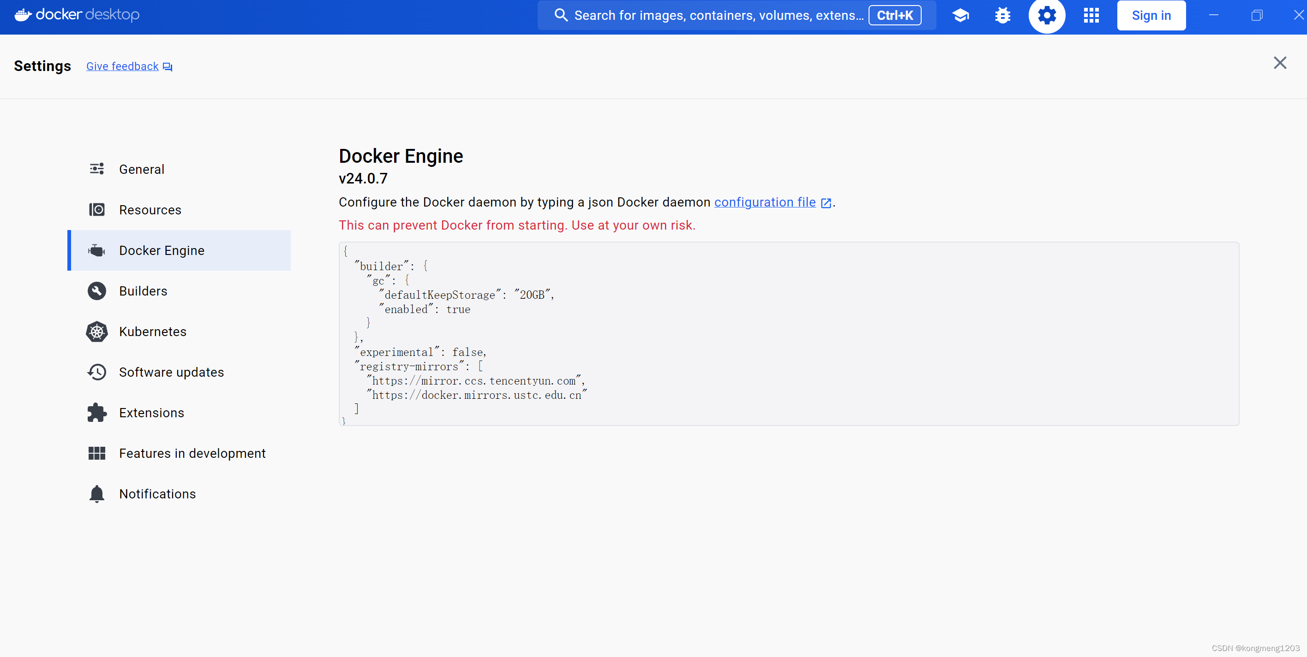
Task: Click the Extensions puzzle piece icon
Action: tap(96, 413)
